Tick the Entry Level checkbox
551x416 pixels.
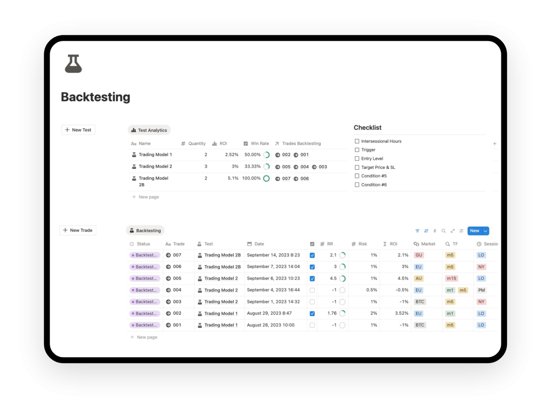357,159
